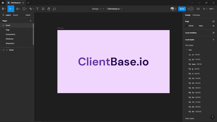Add a new local style

click(213, 40)
